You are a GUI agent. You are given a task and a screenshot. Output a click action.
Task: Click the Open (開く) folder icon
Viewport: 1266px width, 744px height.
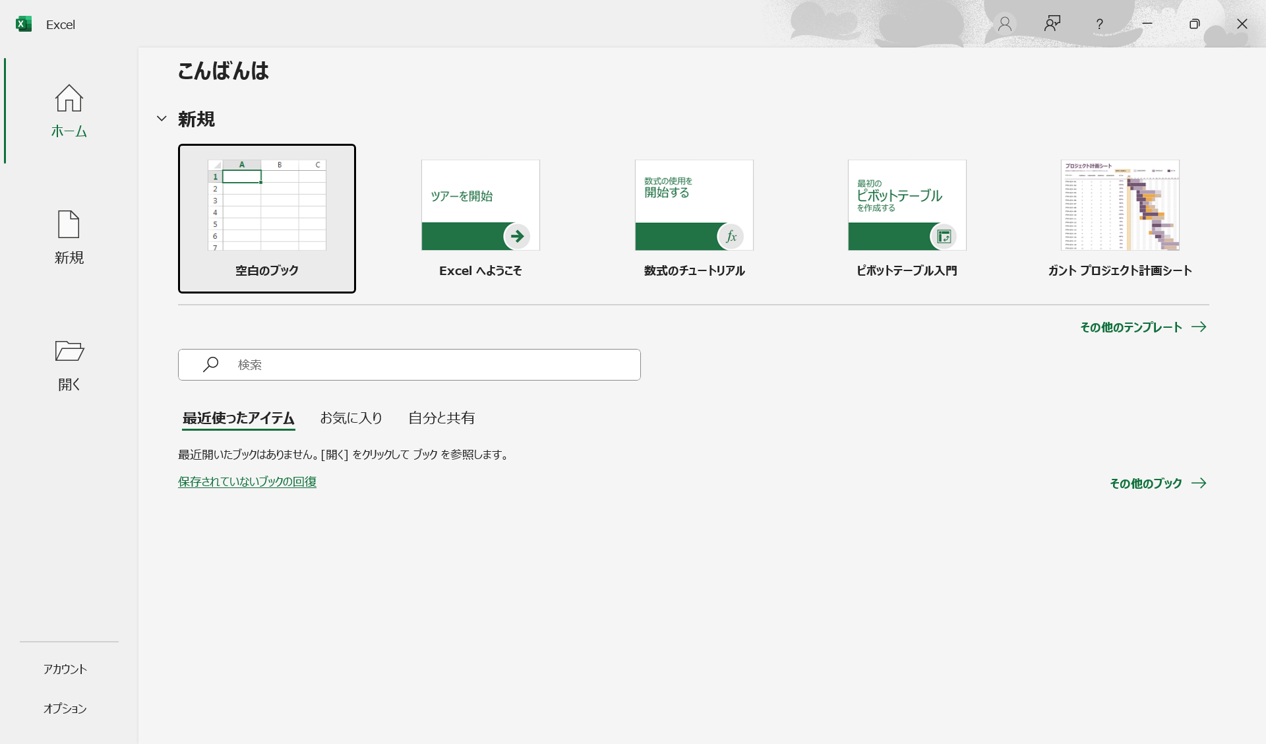(x=69, y=351)
